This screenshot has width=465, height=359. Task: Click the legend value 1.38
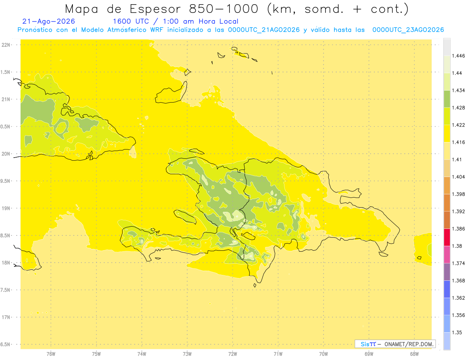[456, 246]
